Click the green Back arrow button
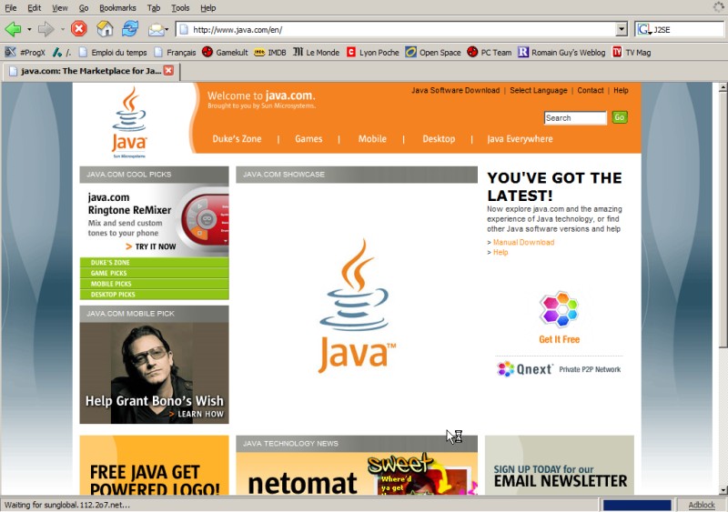This screenshot has width=728, height=512. 13,29
